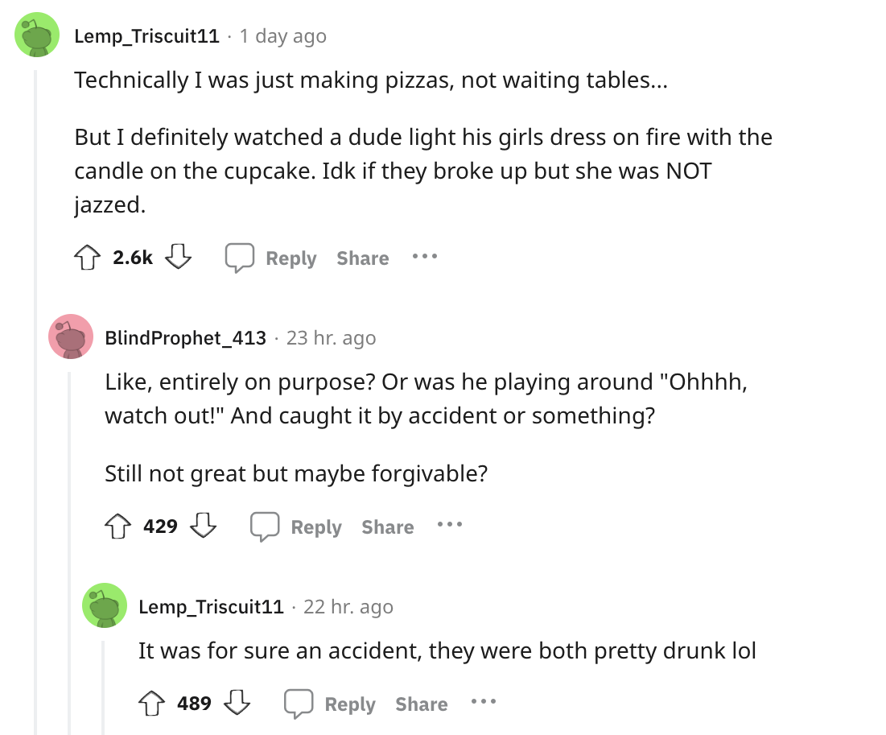Open more options on the 489-vote reply

(x=483, y=704)
